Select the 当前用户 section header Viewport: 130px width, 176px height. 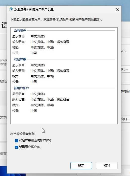coord(20,30)
